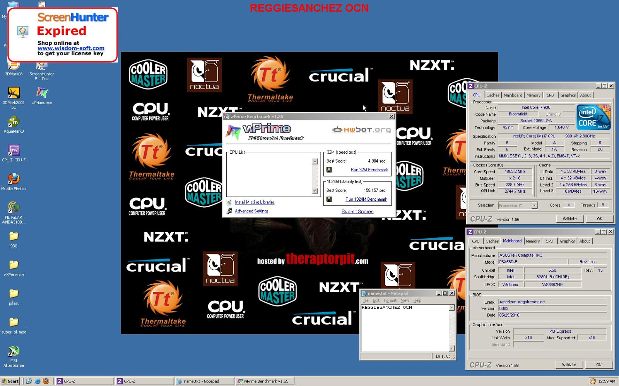Open Graphics tab in lower CPU-Z window

567,241
